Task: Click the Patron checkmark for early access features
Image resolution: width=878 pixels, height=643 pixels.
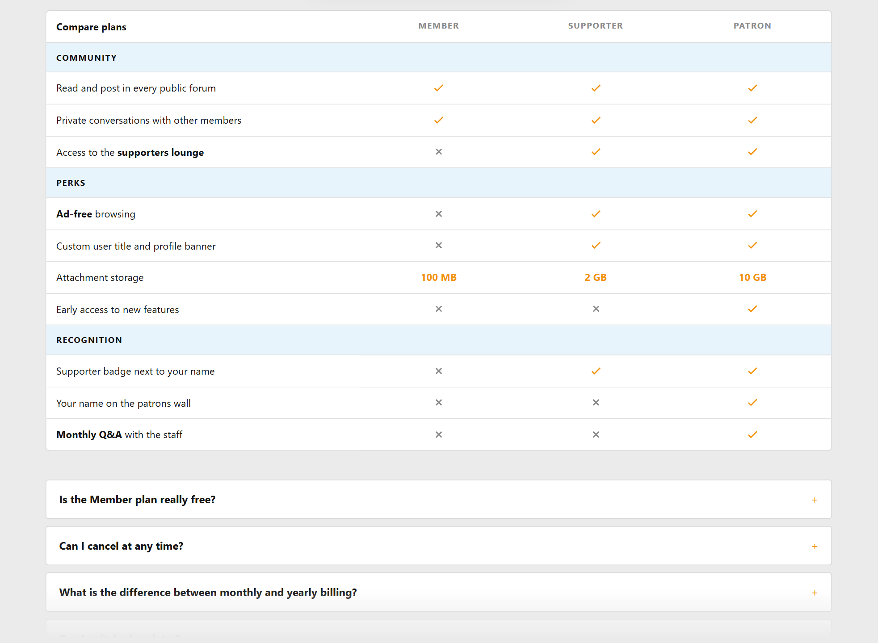Action: [752, 309]
